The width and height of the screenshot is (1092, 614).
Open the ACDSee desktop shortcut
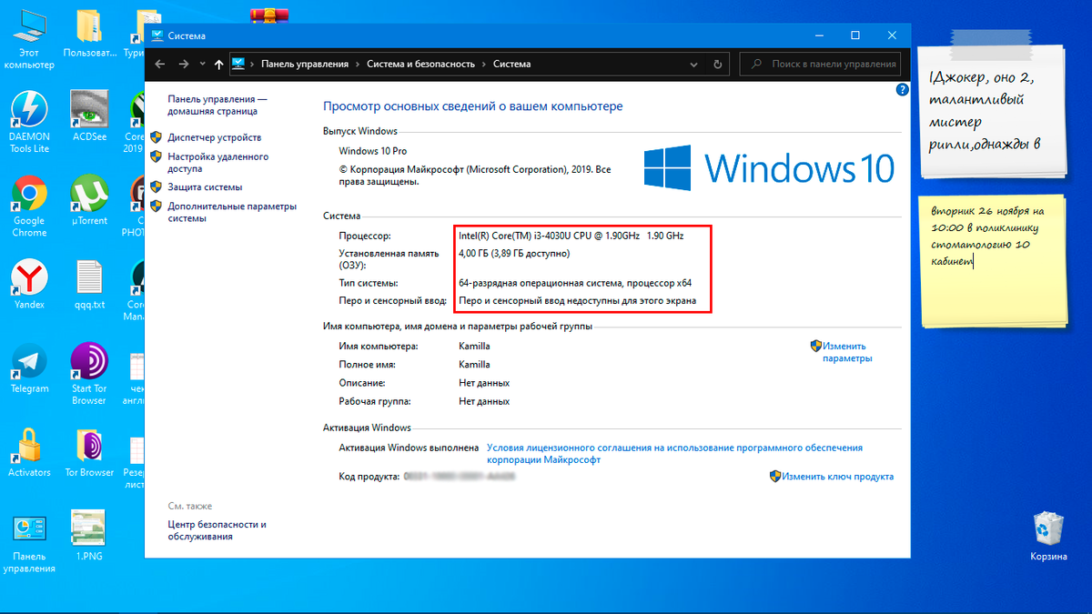coord(89,116)
